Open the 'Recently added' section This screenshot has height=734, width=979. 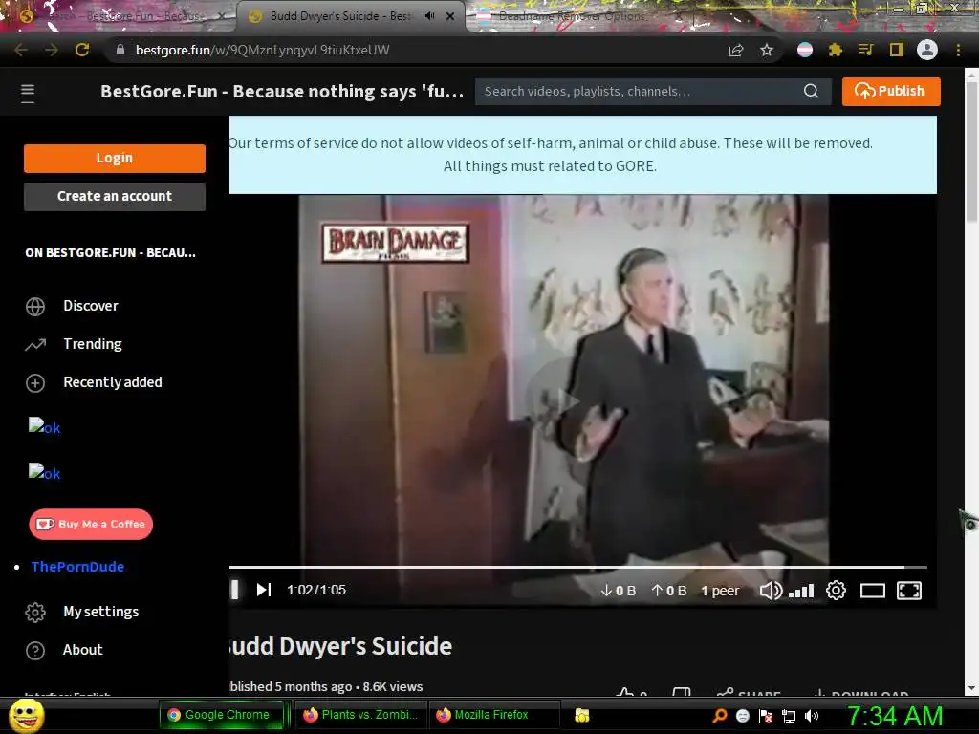pos(113,382)
